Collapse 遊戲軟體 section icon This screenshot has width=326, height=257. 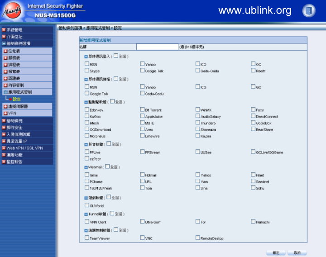point(86,198)
